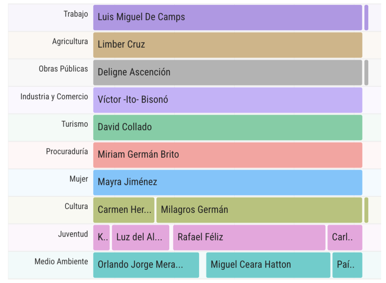Click the Trabajo row label
Viewport: 386px width, 283px height.
pyautogui.click(x=76, y=14)
